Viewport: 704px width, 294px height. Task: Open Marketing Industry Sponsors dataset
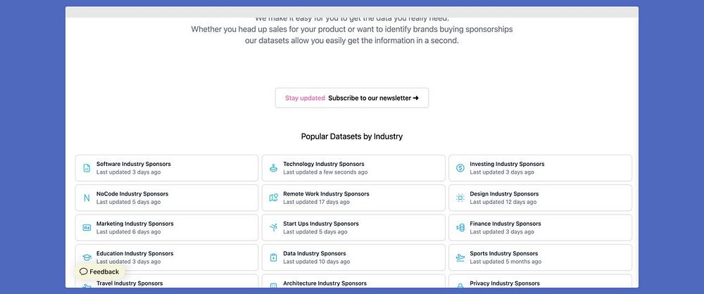[134, 224]
